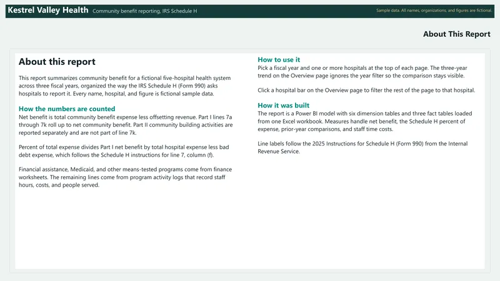
Task: Click the Kestrel Valley Health title
Action: tap(48, 10)
